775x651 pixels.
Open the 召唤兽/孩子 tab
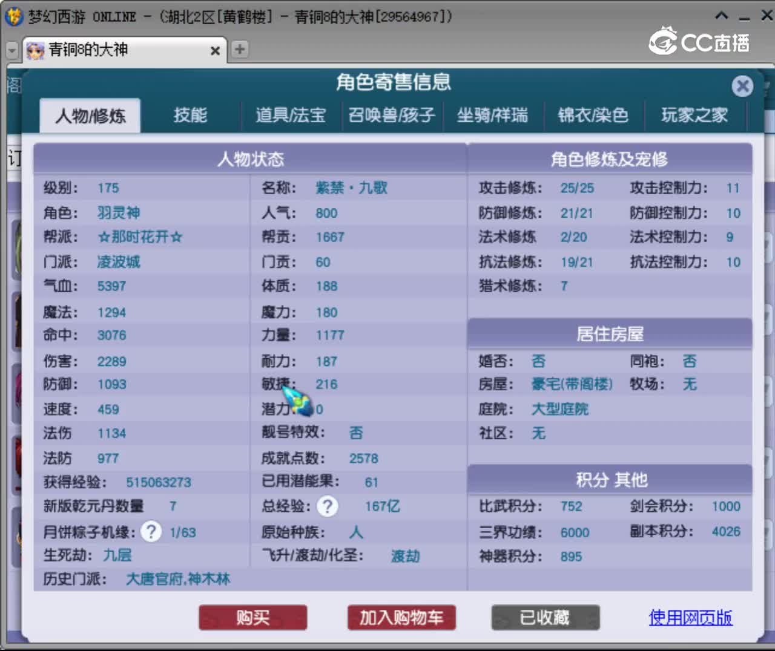(392, 115)
